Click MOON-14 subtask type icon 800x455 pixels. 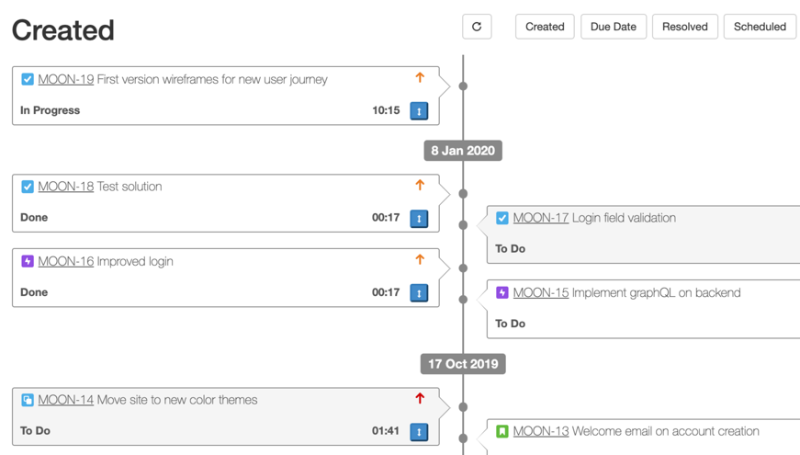click(28, 400)
